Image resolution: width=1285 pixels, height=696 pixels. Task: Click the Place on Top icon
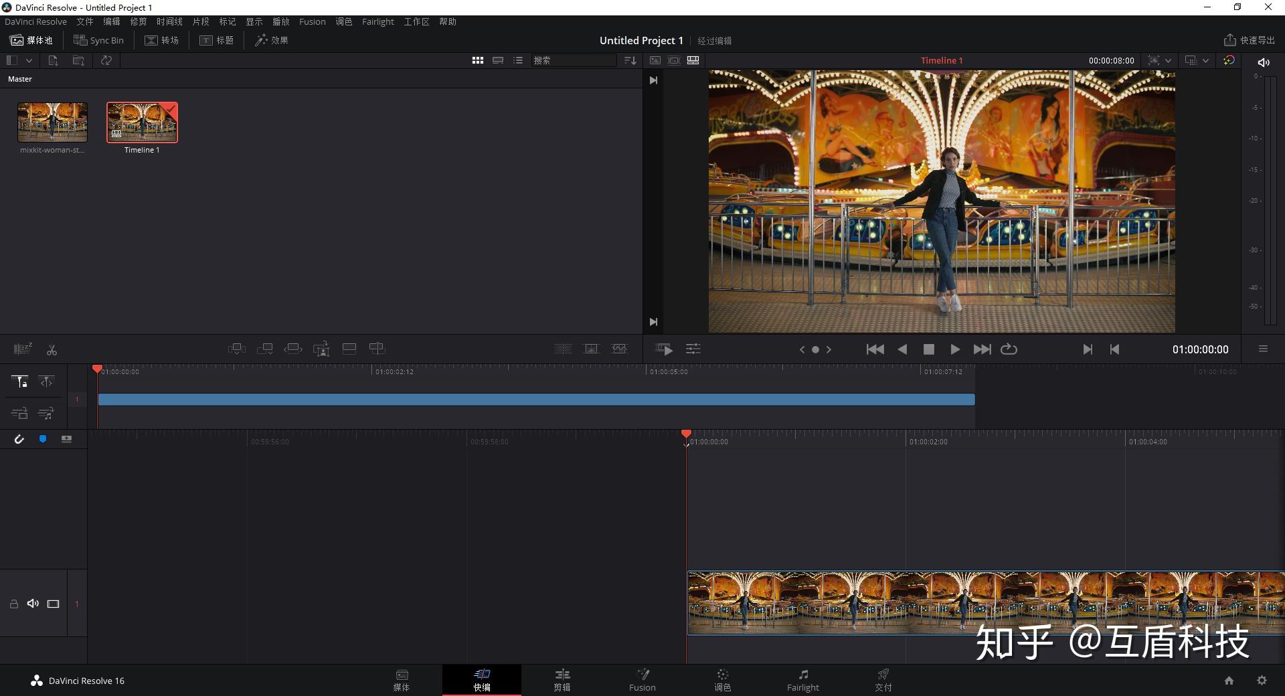click(349, 349)
